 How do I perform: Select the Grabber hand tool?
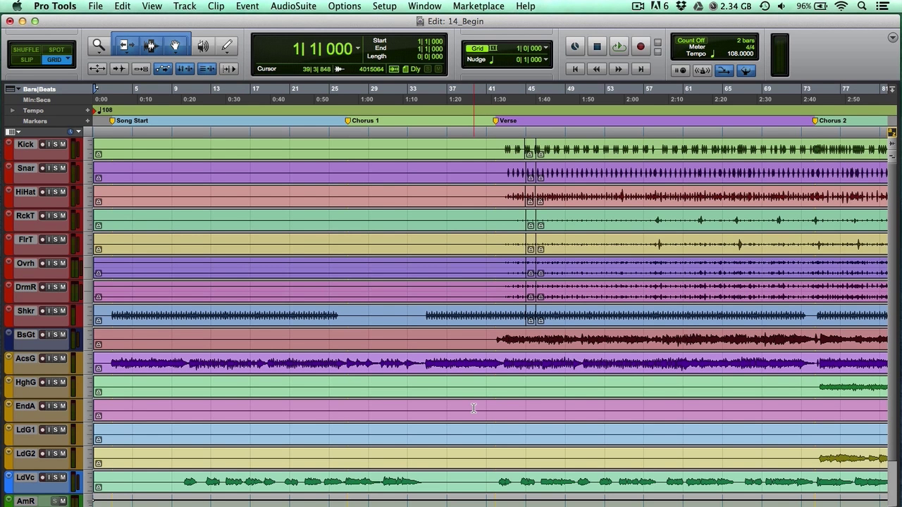(175, 46)
